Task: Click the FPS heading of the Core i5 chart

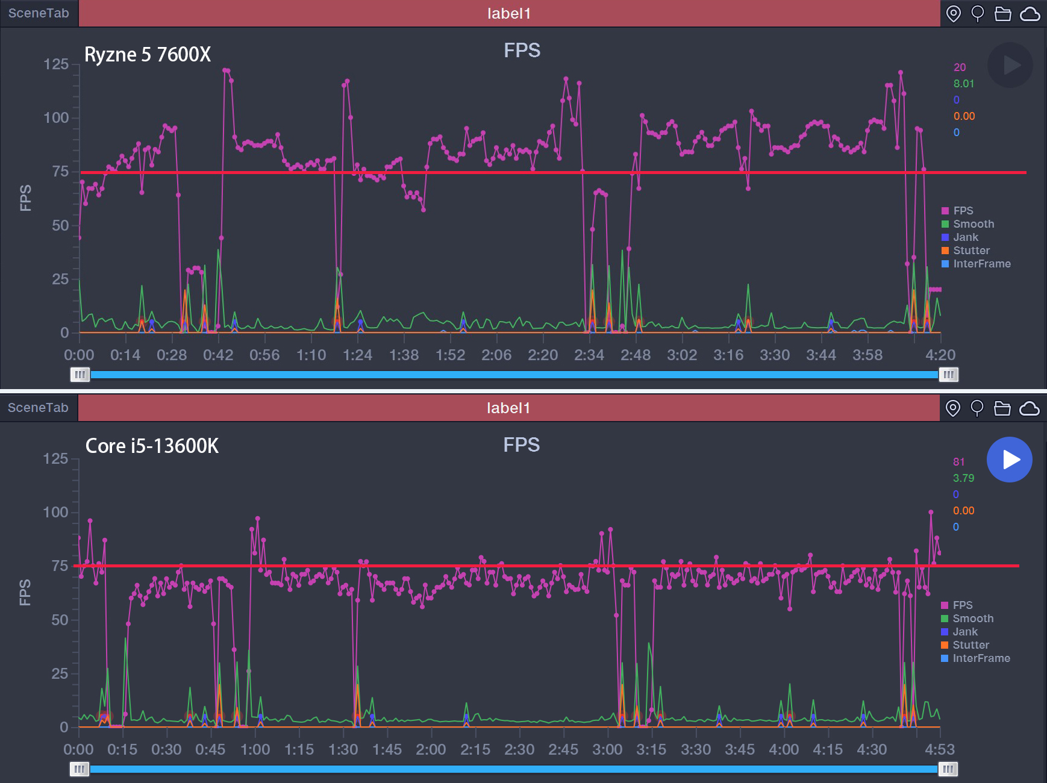Action: (x=521, y=445)
